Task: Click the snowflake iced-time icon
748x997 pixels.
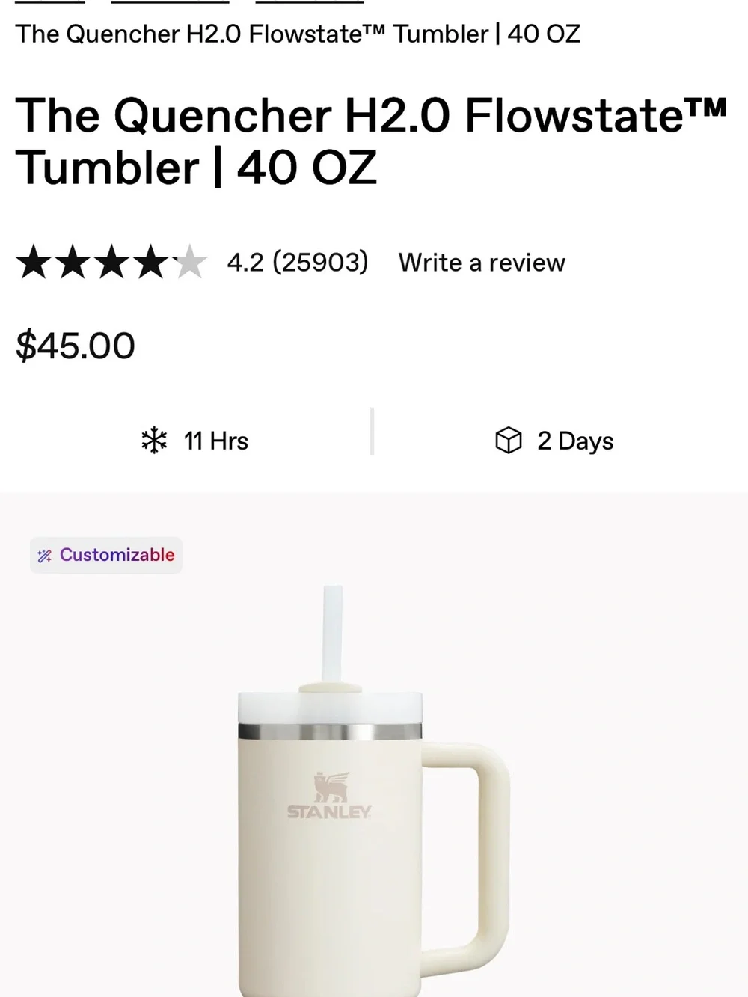Action: click(x=154, y=441)
